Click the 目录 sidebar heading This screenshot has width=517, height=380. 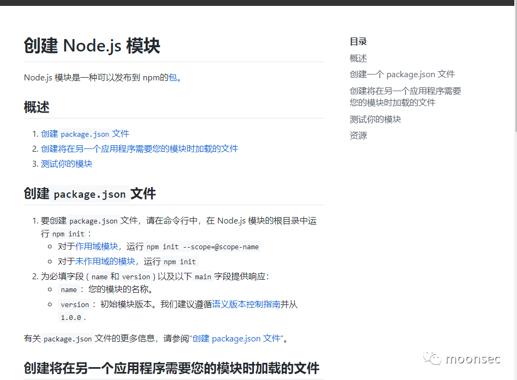point(358,42)
